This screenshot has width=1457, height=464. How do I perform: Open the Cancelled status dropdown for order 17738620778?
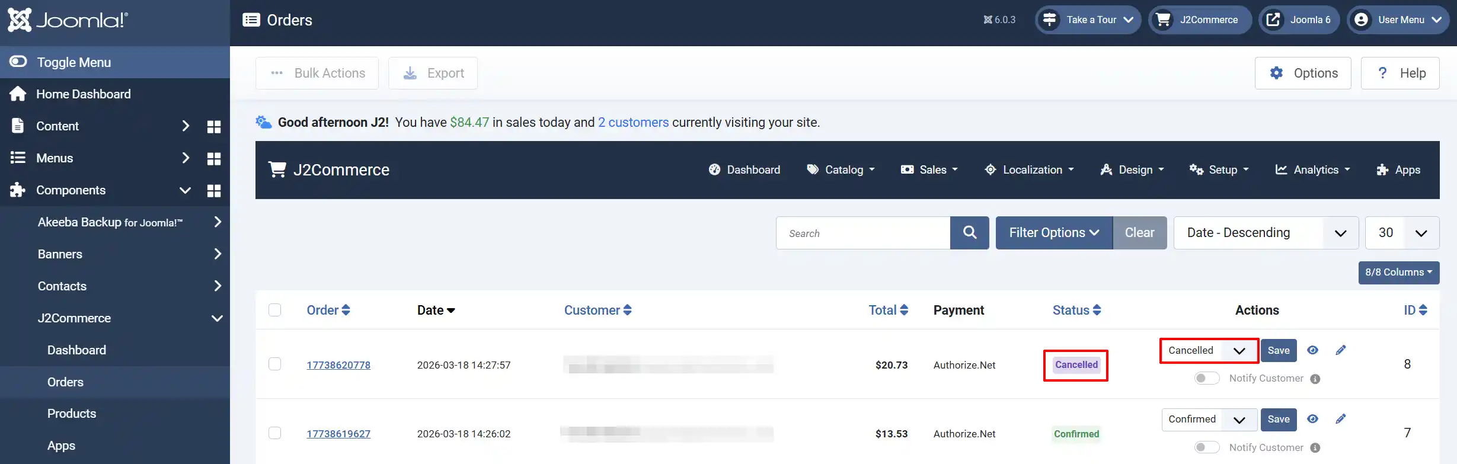click(x=1209, y=350)
